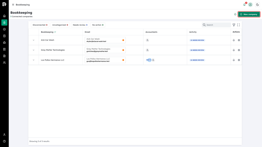This screenshot has height=147, width=262.
Task: Open the calculator sidebar icon
Action: (x=4, y=36)
